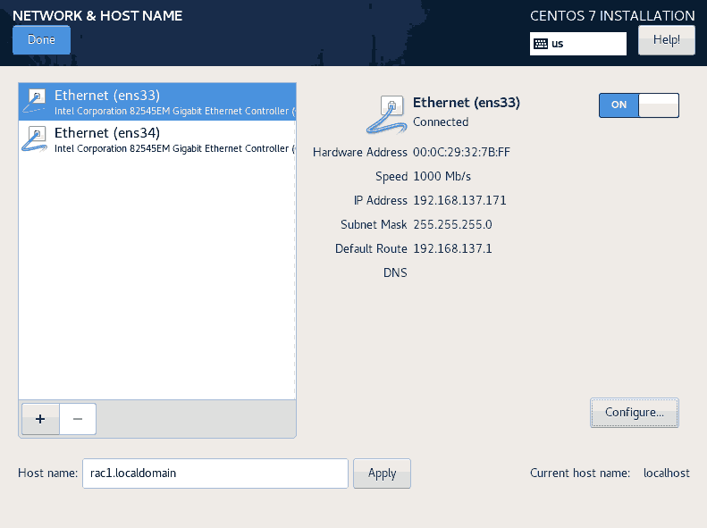707x528 pixels.
Task: Select Ethernet (ens34) in the device list
Action: coord(157,139)
